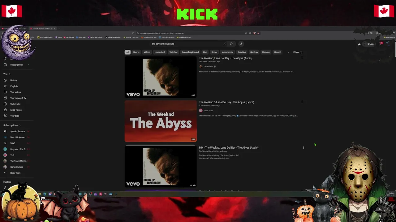The height and width of the screenshot is (222, 396).
Task: Open the GameGrumps channel
Action: pyautogui.click(x=16, y=167)
